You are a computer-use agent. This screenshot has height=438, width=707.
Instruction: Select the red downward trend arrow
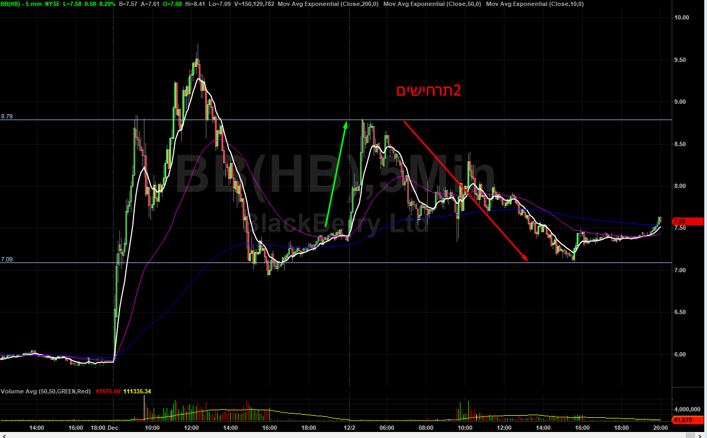click(465, 191)
